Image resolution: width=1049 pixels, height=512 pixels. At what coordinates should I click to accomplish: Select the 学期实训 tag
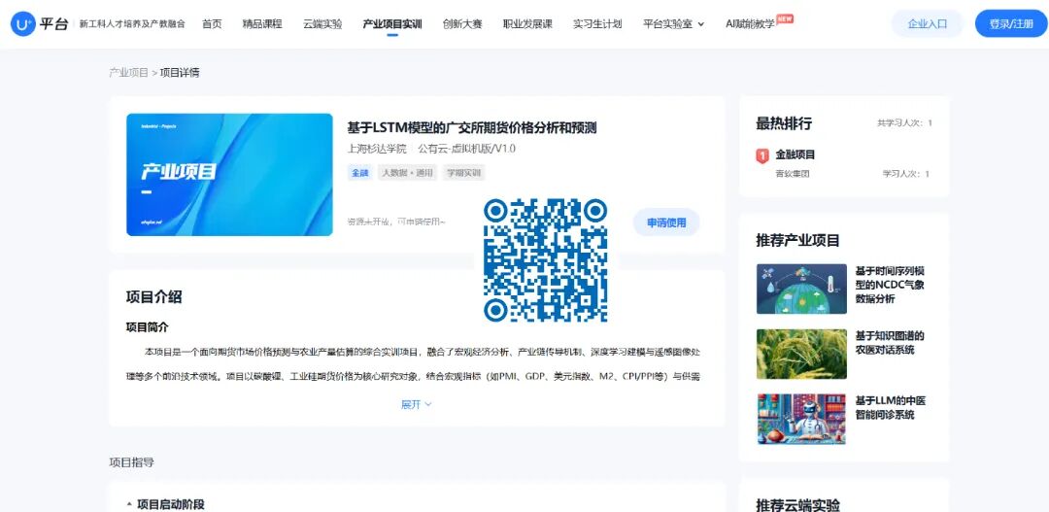tap(463, 173)
